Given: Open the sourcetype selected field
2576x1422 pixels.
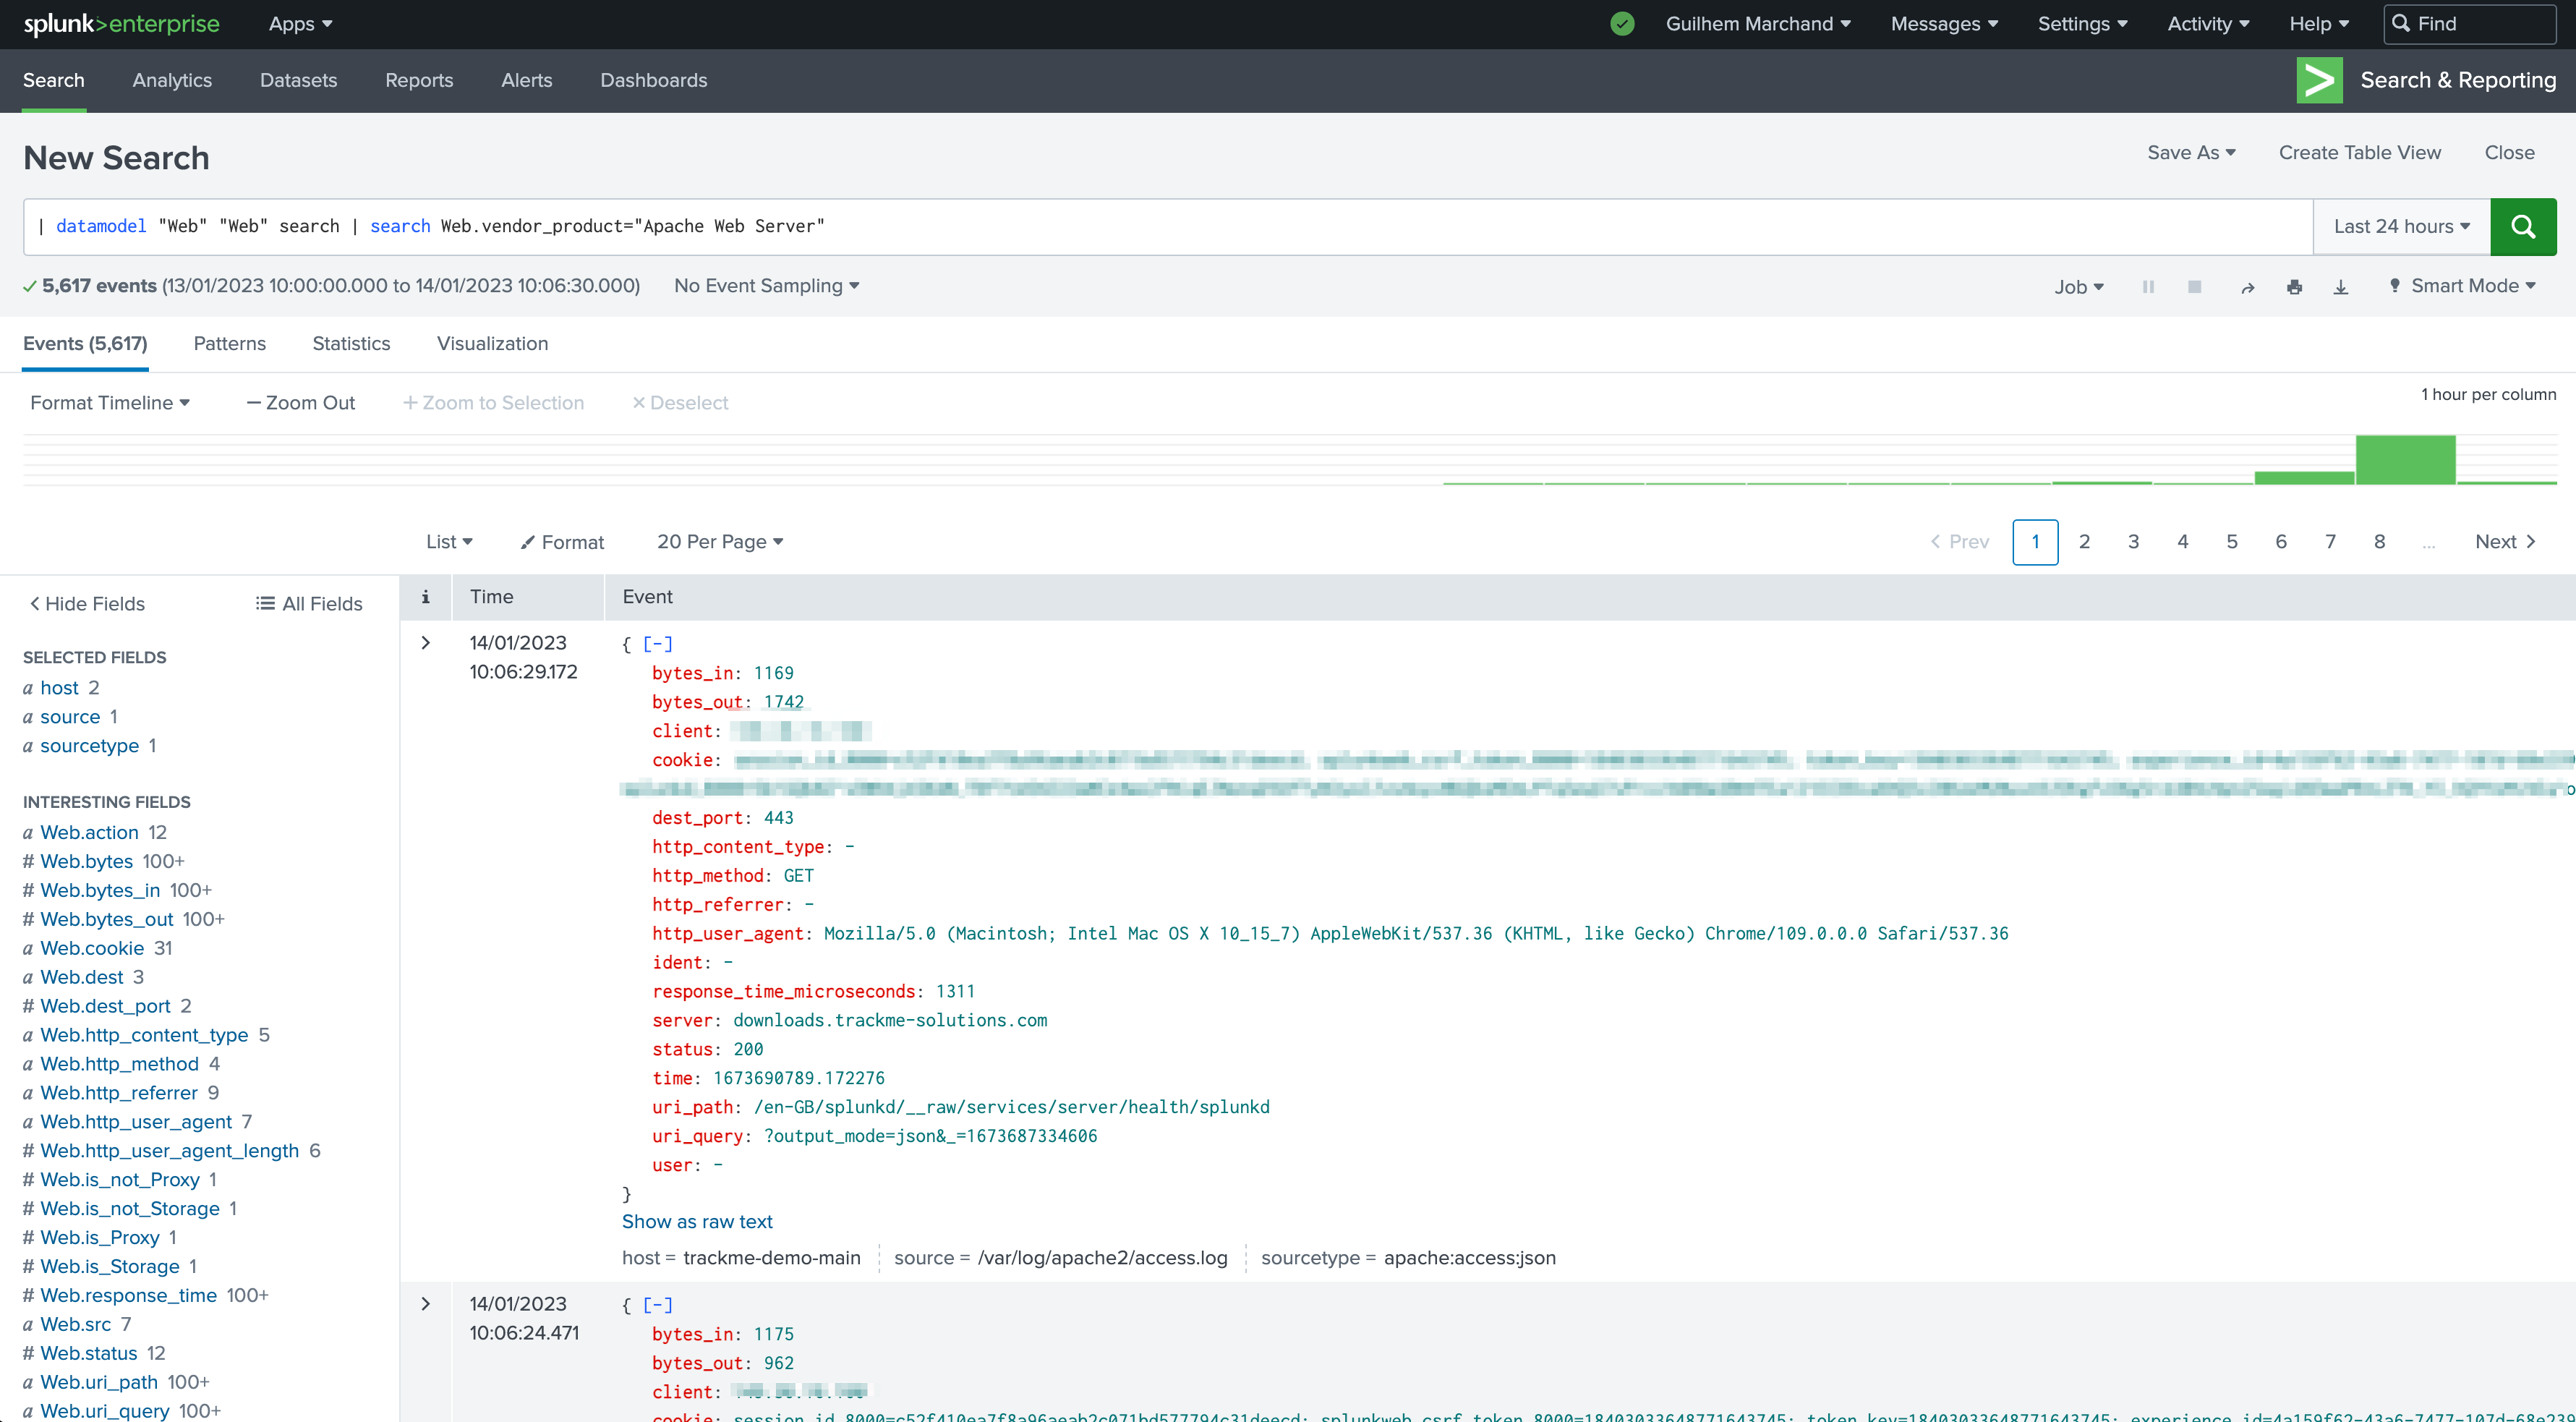Looking at the screenshot, I should [x=89, y=746].
